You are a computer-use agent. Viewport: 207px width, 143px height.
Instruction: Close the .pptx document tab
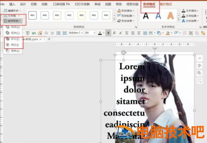pos(41,39)
